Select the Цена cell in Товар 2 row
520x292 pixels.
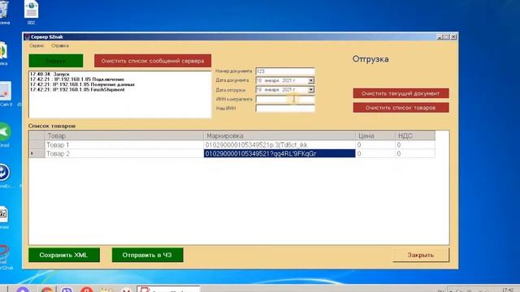(375, 153)
